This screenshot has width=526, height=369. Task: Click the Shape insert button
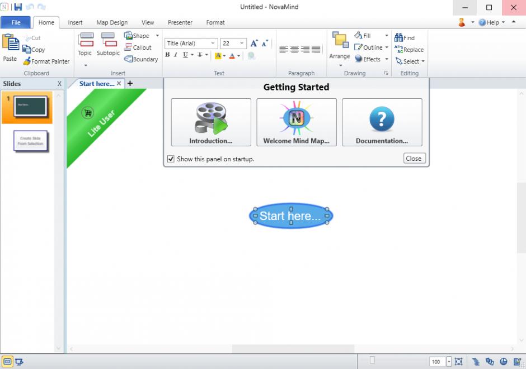(x=137, y=36)
